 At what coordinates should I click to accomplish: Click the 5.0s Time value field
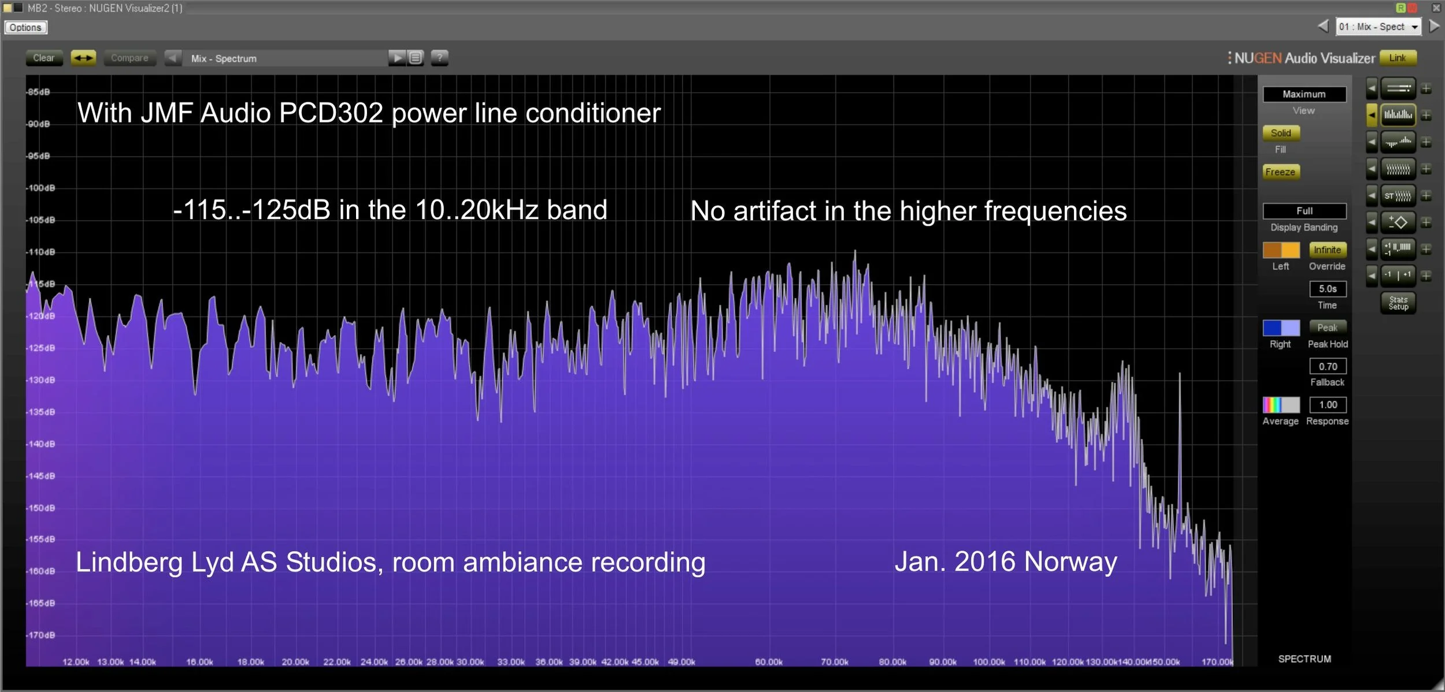[1327, 289]
